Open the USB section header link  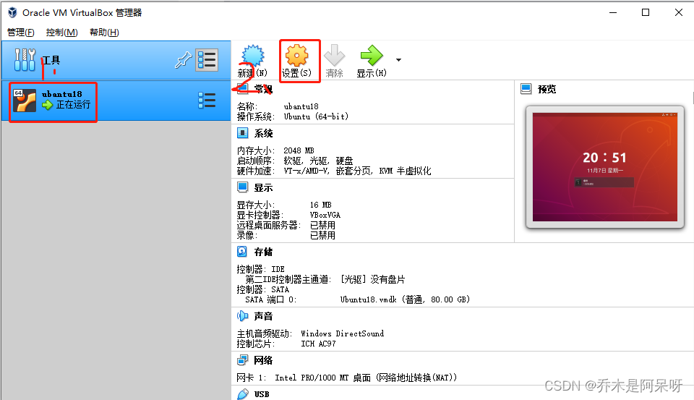click(x=262, y=394)
